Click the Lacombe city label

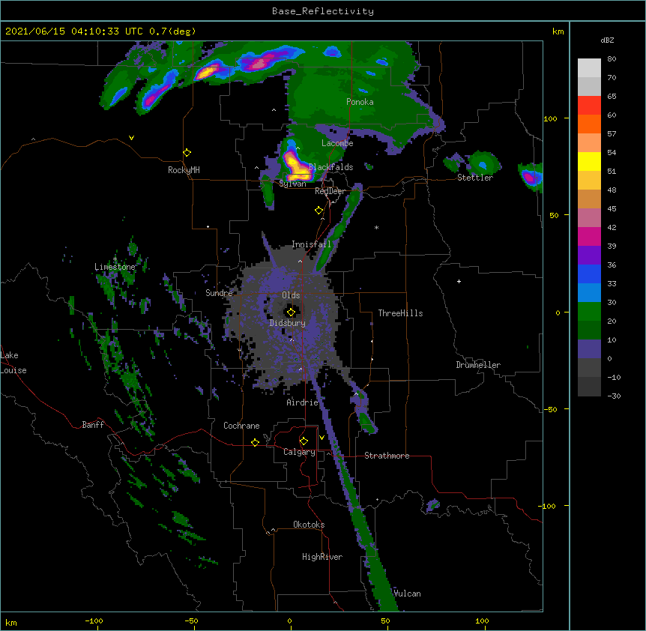tap(337, 143)
